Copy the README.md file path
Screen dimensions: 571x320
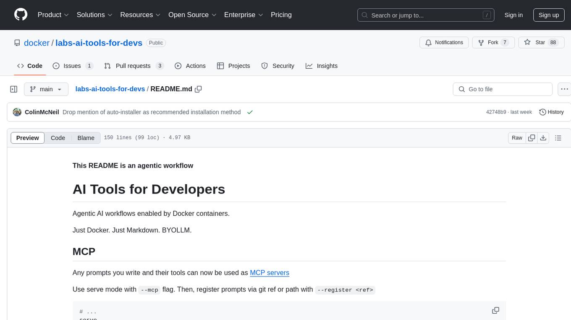click(199, 89)
